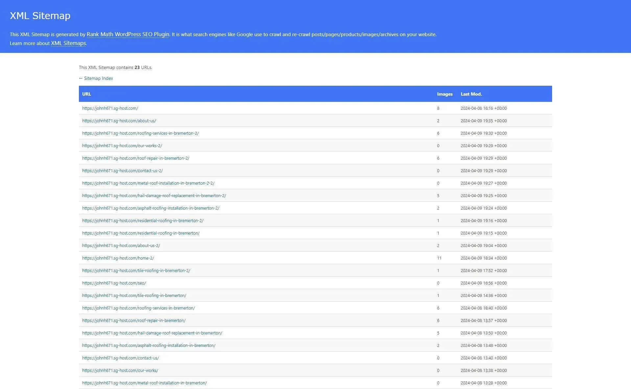631x389 pixels.
Task: Open the seo page link
Action: 114,283
